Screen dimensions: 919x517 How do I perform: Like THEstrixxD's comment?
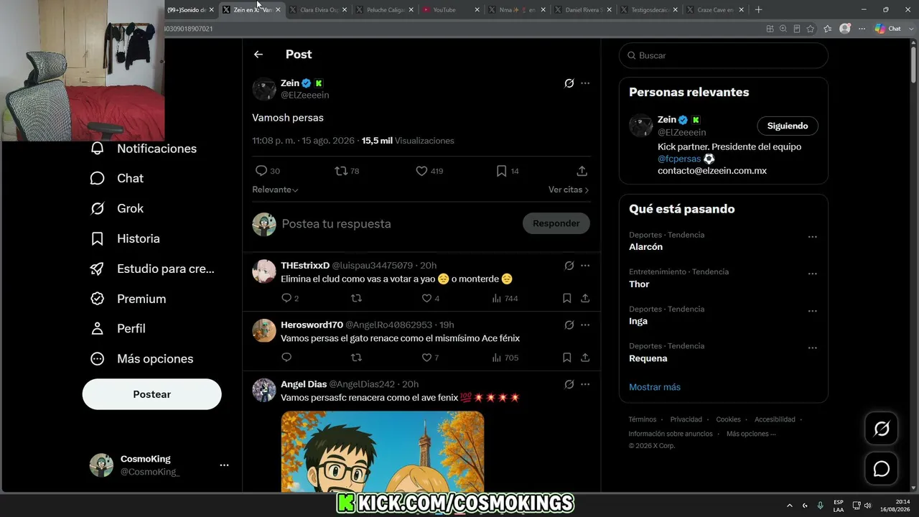(426, 298)
